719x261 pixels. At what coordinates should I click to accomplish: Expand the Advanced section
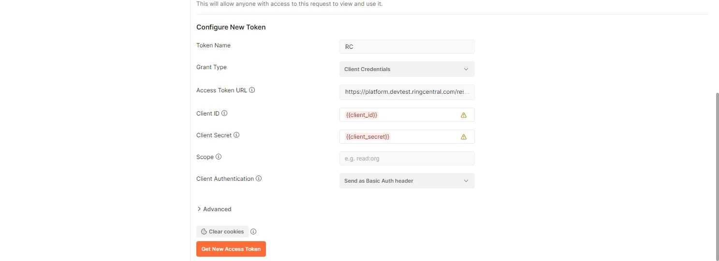point(214,209)
